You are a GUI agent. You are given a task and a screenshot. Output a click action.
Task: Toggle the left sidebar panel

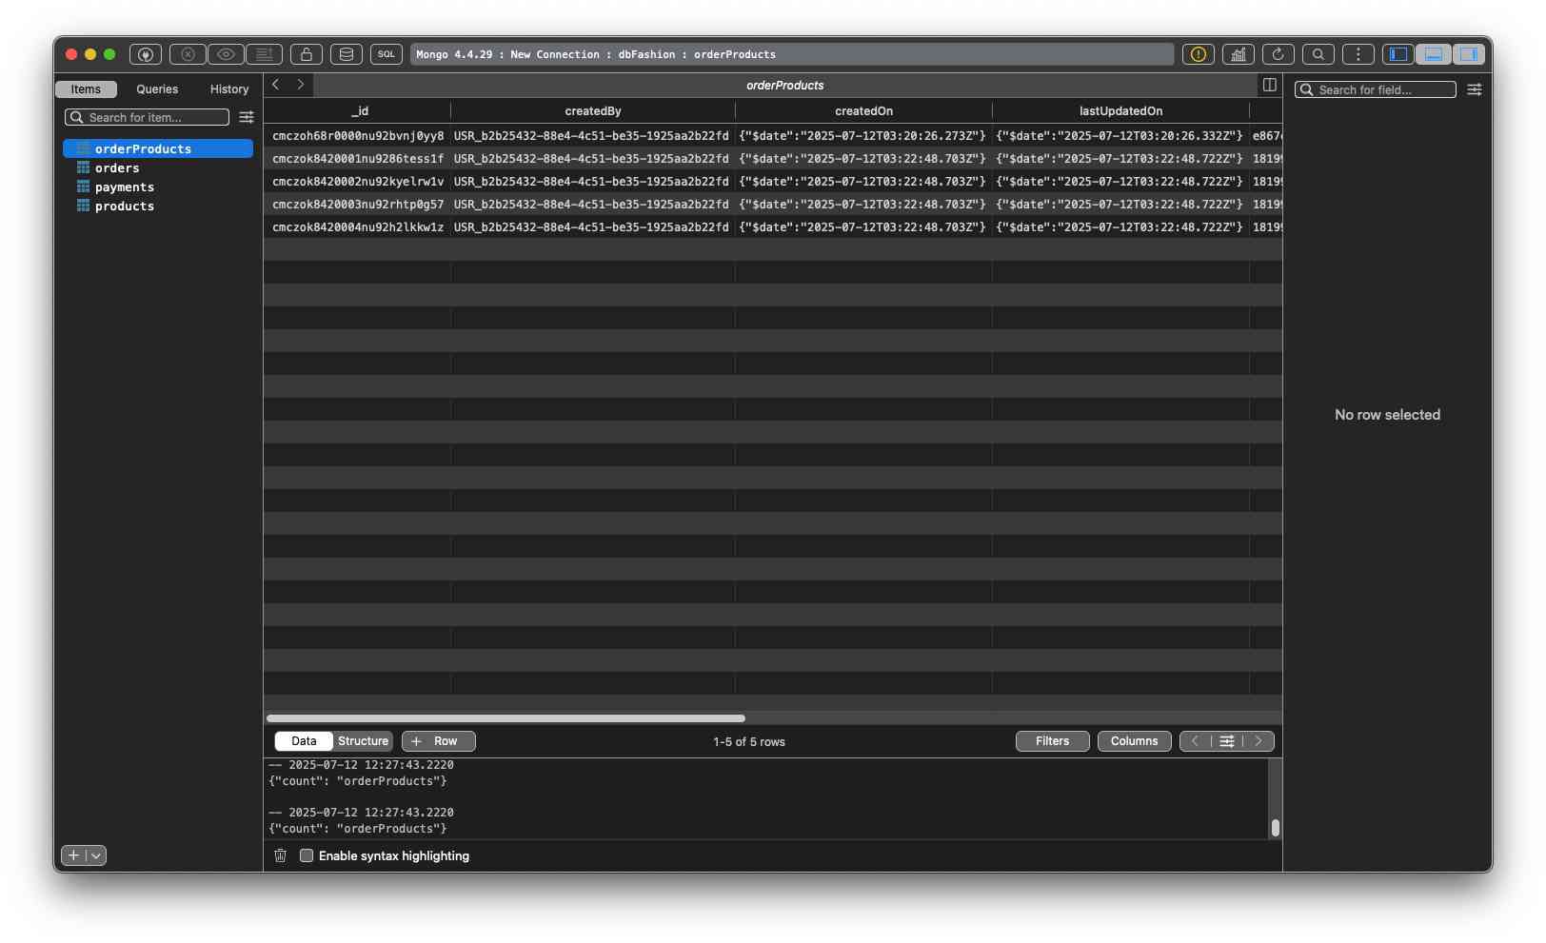pos(1397,54)
